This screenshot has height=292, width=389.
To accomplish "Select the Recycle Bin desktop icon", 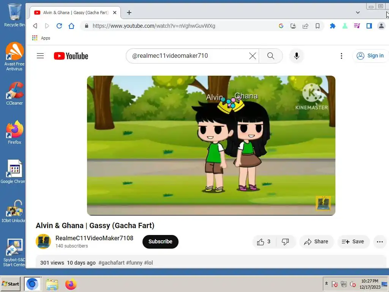I will pos(14,15).
